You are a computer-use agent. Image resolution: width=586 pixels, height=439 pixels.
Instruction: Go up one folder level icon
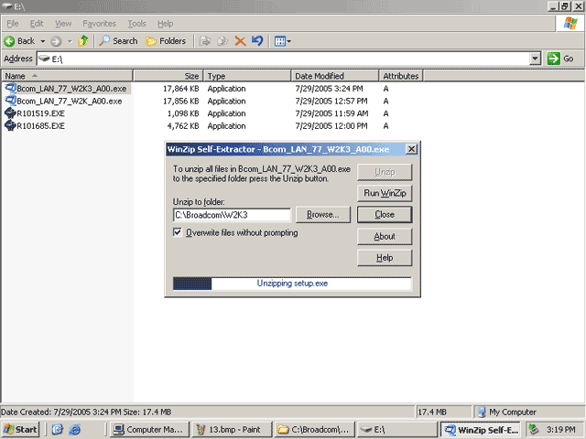coord(83,40)
